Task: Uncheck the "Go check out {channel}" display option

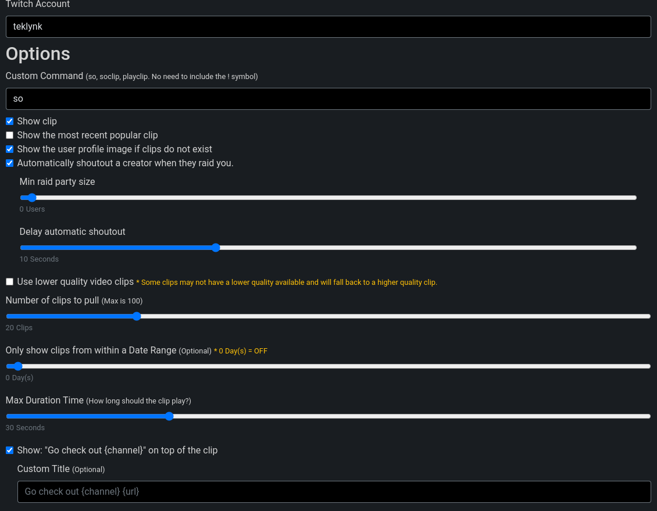Action: (x=9, y=450)
